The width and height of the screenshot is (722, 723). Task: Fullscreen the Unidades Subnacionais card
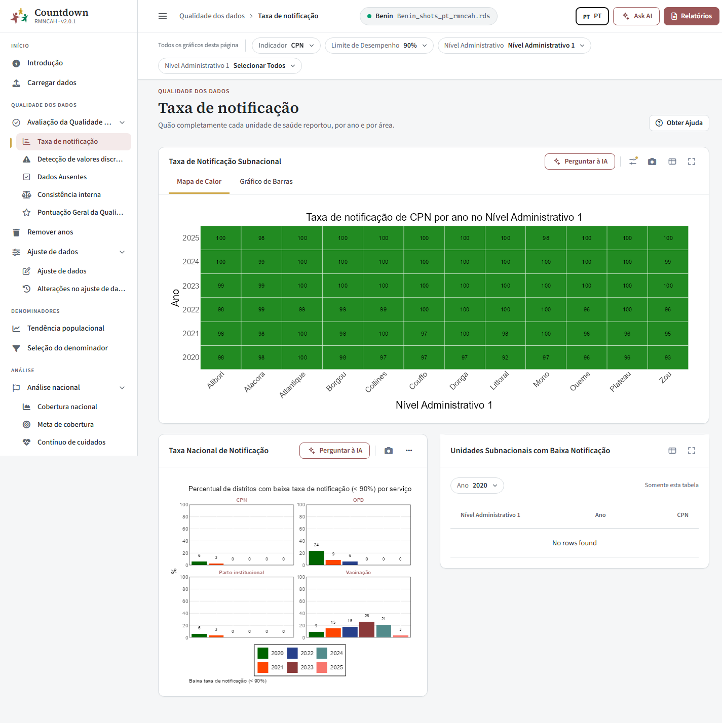point(692,451)
